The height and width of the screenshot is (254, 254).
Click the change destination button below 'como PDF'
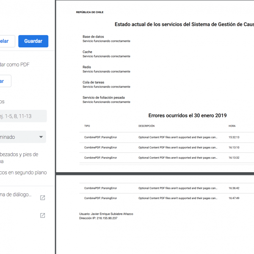coord(5,81)
